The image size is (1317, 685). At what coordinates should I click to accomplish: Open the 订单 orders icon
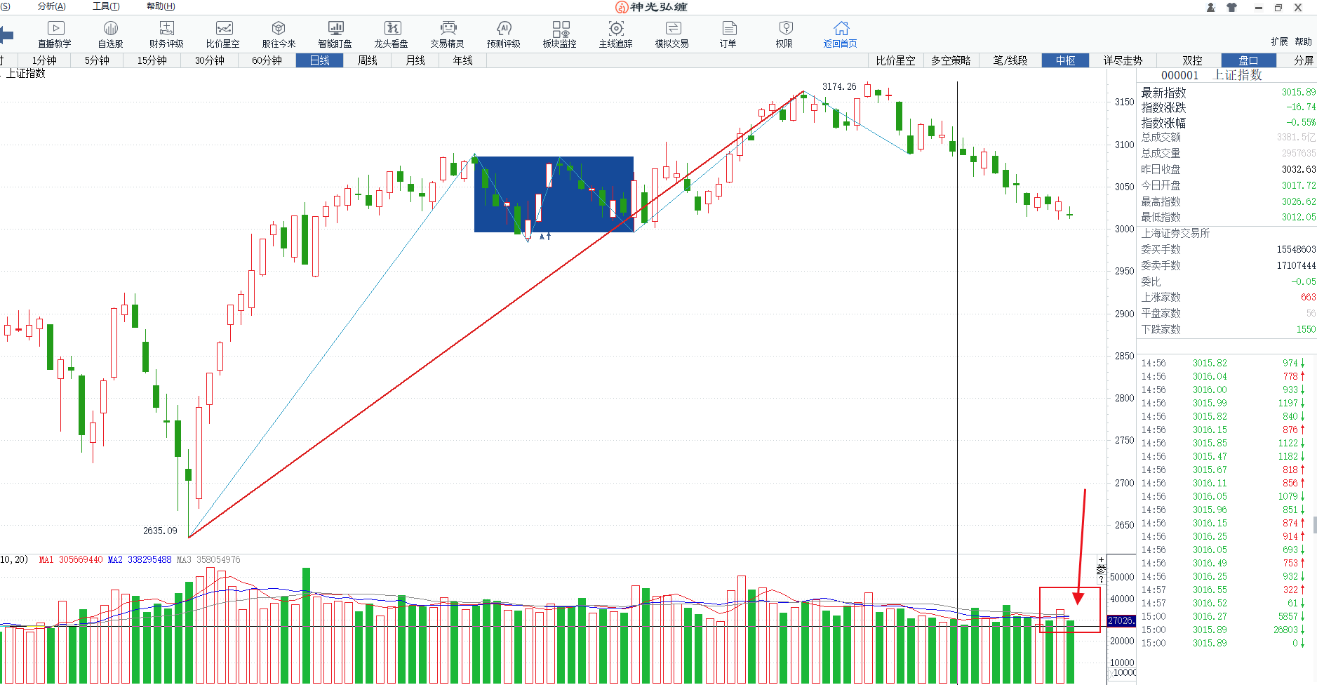click(x=728, y=34)
